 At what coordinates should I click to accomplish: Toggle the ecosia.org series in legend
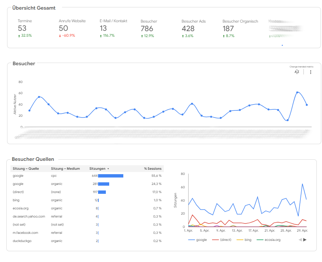[269, 240]
